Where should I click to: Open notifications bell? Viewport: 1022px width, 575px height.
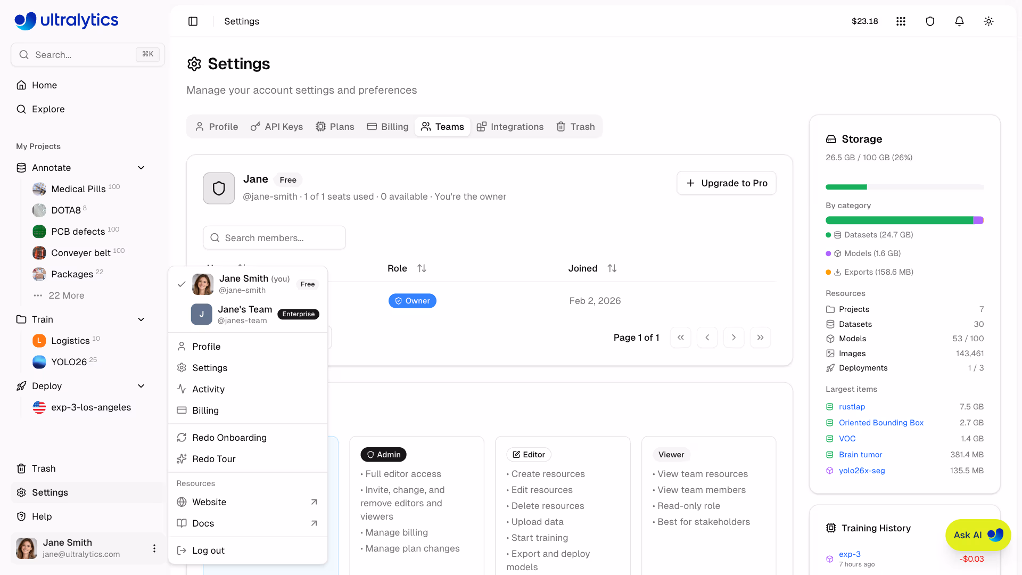(x=959, y=21)
